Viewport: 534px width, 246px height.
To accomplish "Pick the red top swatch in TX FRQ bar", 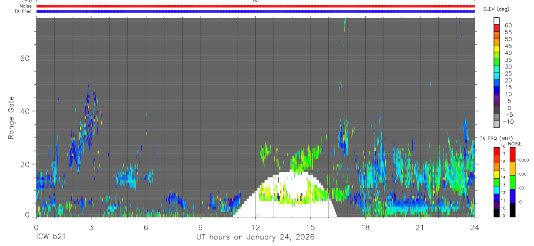I will 497,151.
